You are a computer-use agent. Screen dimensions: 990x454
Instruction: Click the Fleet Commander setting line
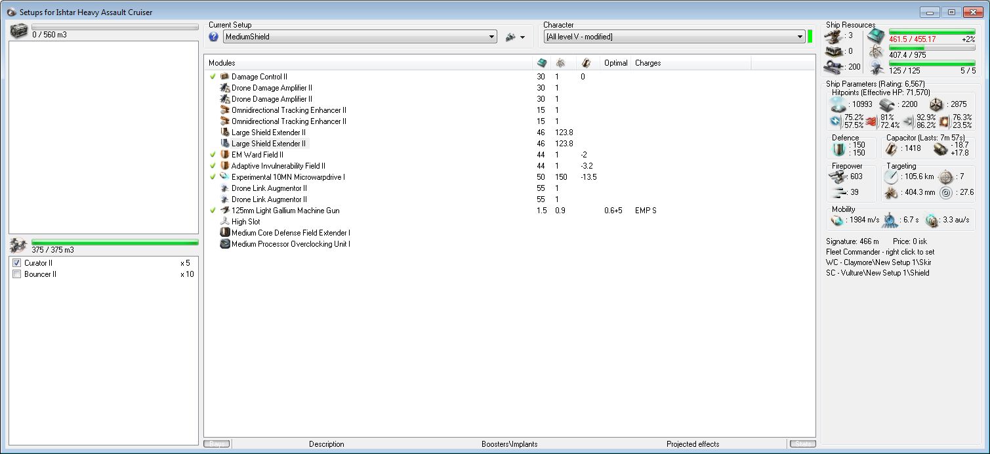(880, 252)
